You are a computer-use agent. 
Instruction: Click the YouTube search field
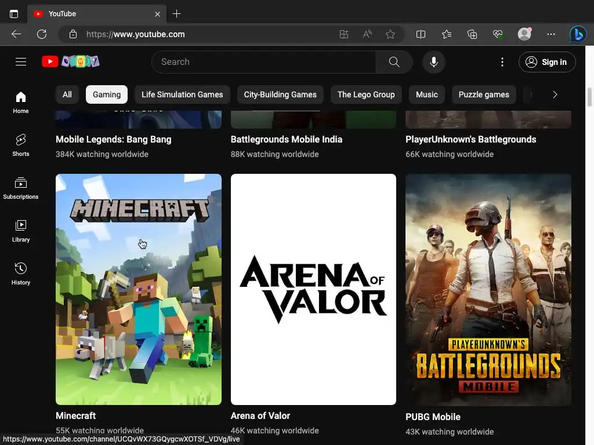pyautogui.click(x=264, y=61)
